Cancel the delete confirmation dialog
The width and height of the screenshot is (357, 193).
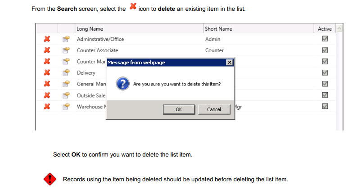214,109
